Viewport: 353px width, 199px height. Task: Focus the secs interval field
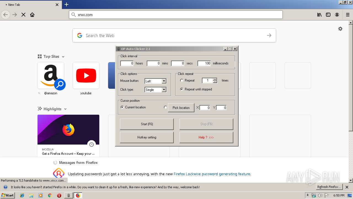point(178,63)
